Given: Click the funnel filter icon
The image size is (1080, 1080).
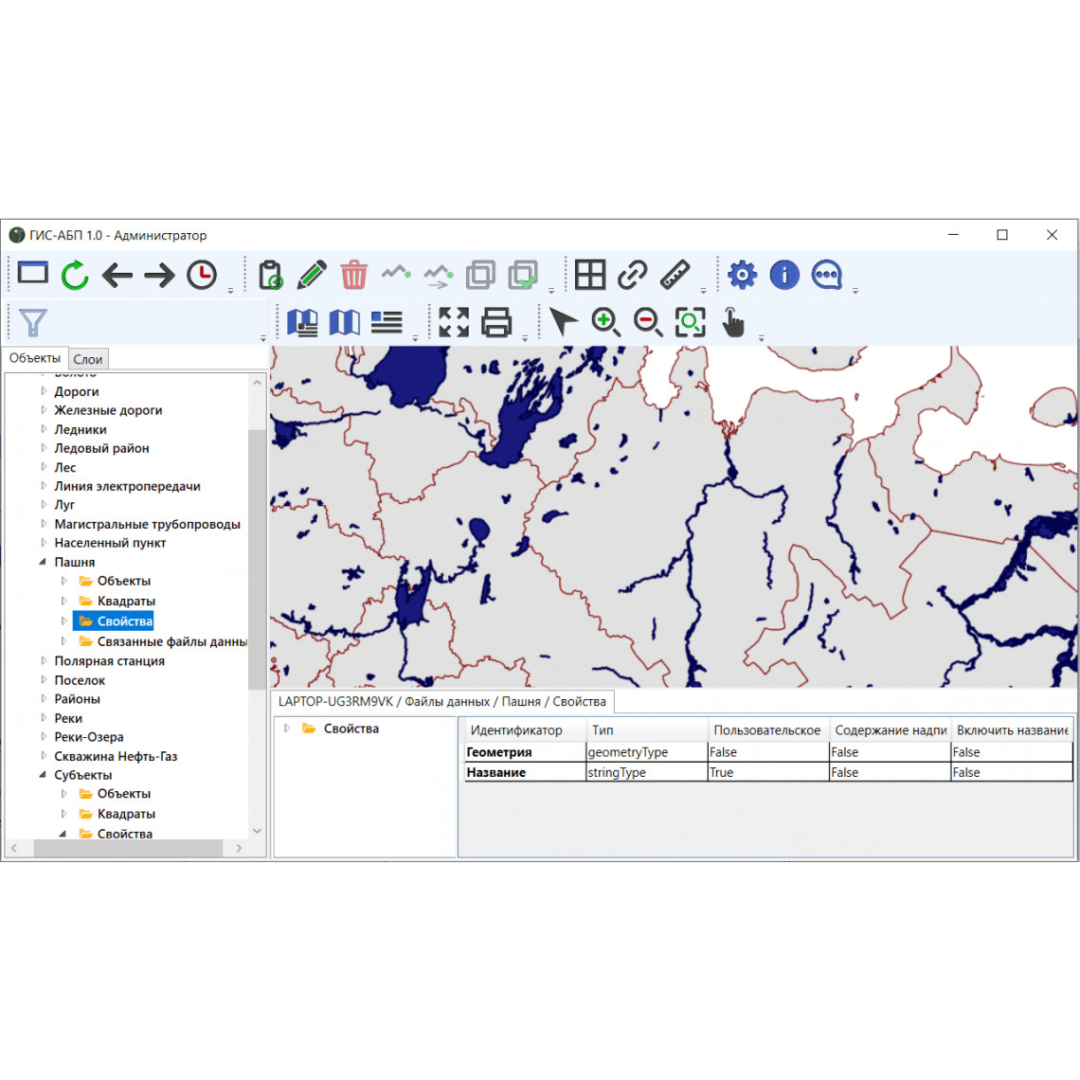Looking at the screenshot, I should (32, 322).
